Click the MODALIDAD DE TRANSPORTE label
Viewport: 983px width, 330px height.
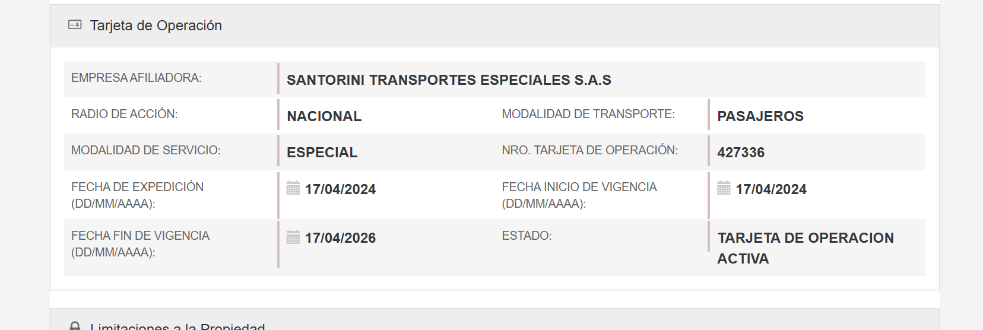coord(588,114)
